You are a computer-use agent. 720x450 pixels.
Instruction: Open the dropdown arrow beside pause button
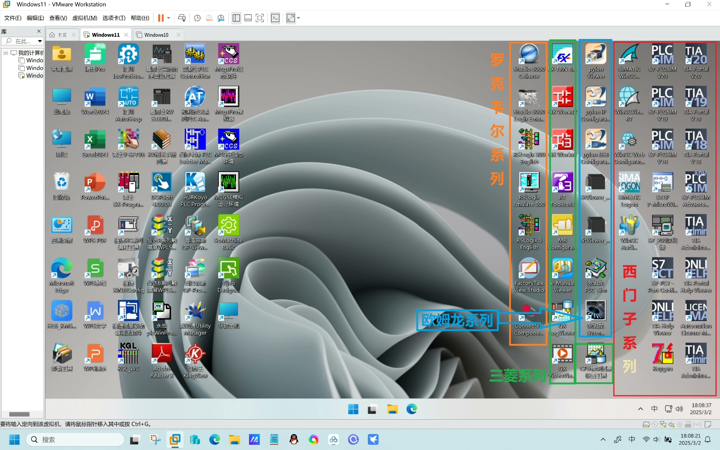coord(169,18)
